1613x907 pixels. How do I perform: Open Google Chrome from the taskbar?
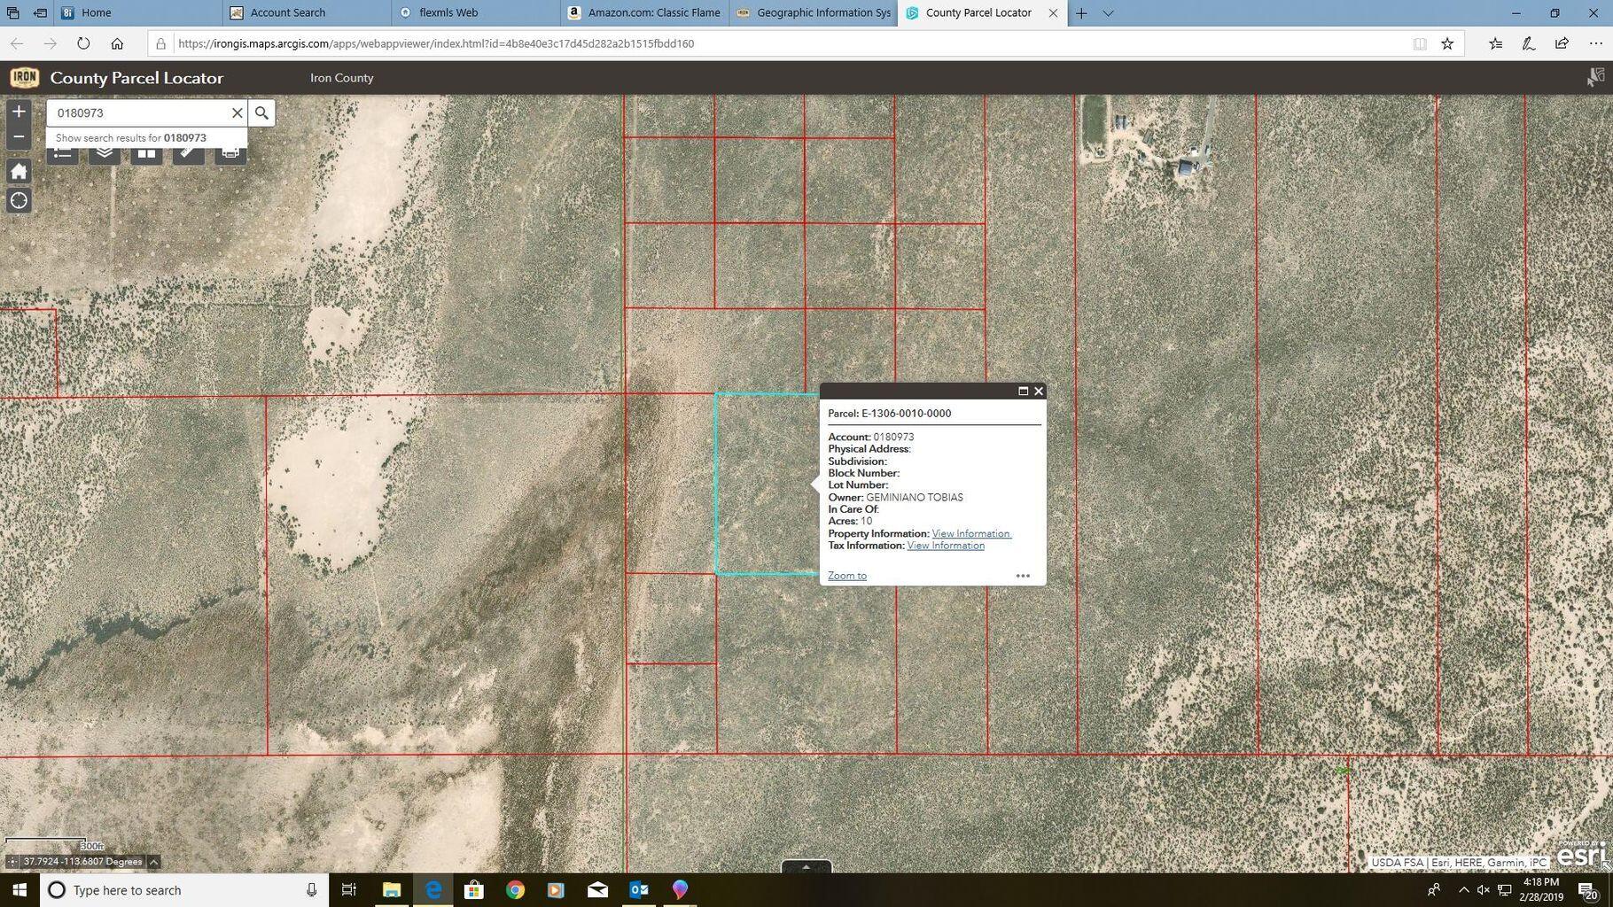[515, 890]
